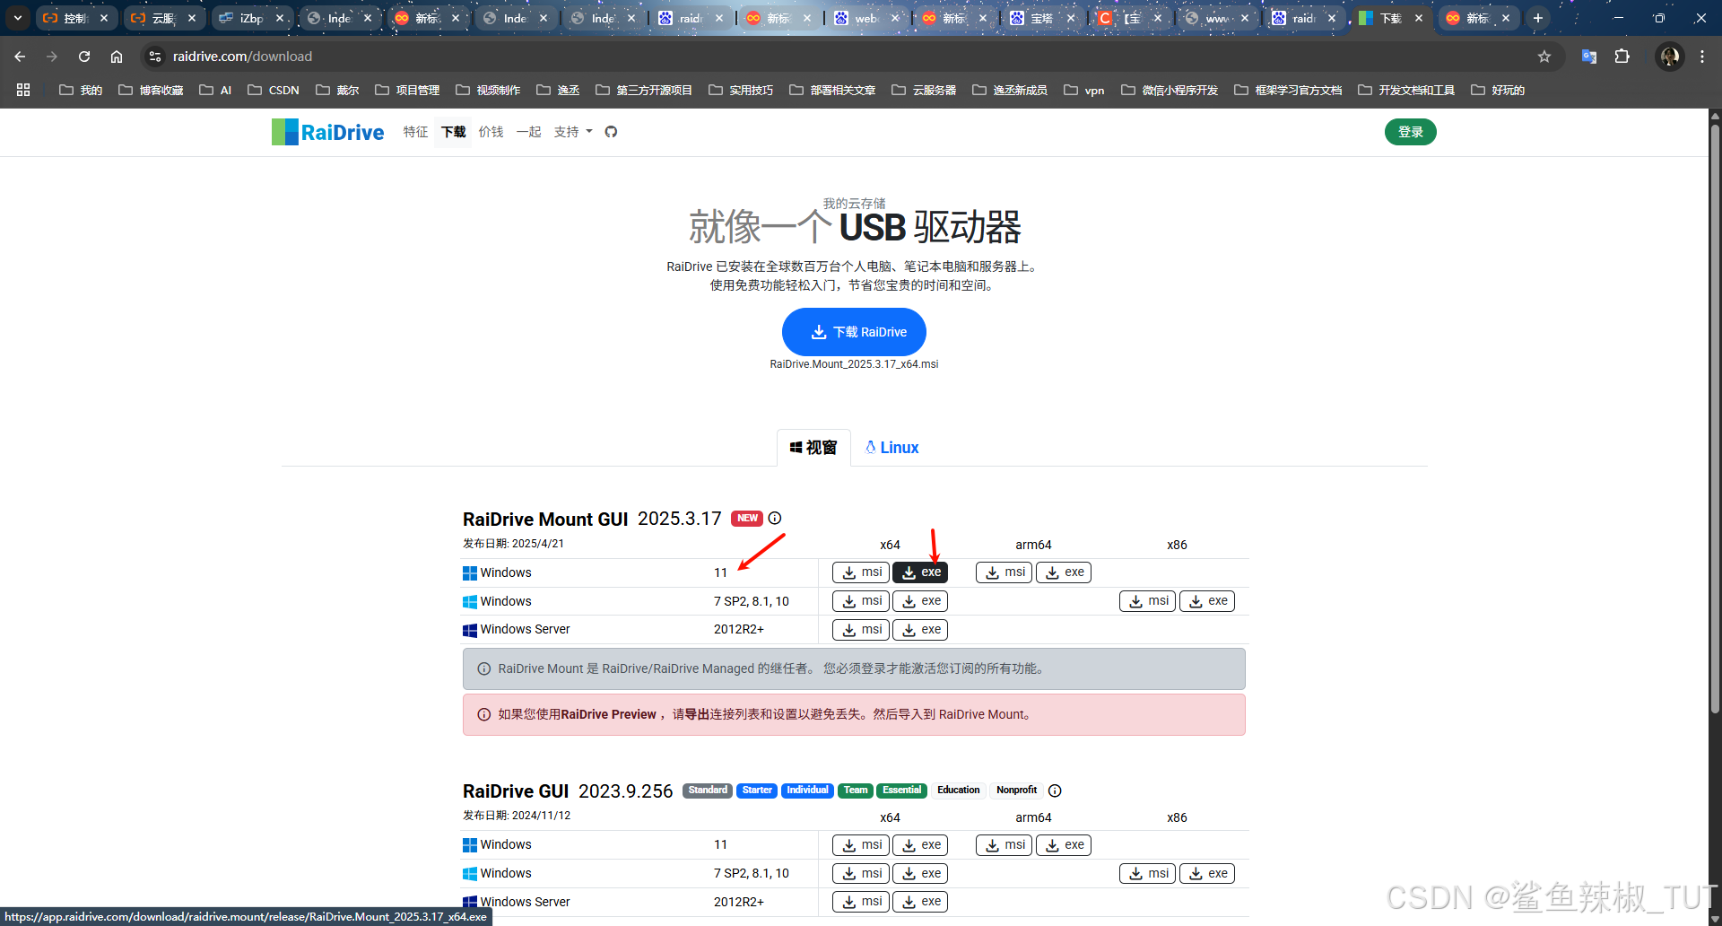
Task: Toggle the bookmark star in the address bar
Action: click(x=1544, y=56)
